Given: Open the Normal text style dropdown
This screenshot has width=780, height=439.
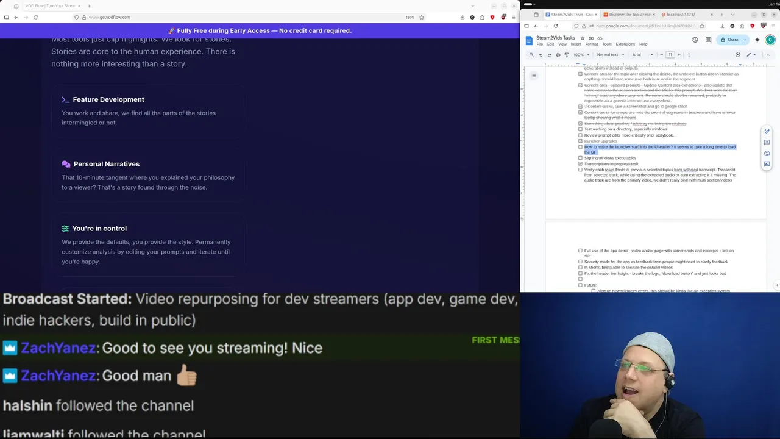Looking at the screenshot, I should coord(610,55).
